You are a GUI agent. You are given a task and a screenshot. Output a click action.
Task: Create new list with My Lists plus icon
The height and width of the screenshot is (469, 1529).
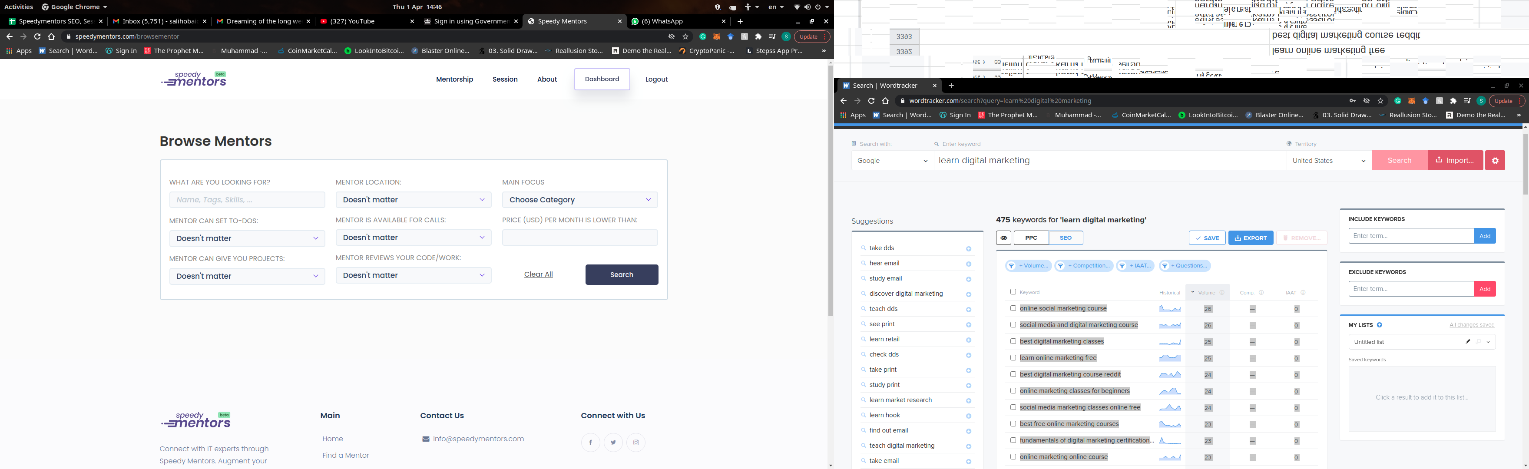tap(1380, 325)
